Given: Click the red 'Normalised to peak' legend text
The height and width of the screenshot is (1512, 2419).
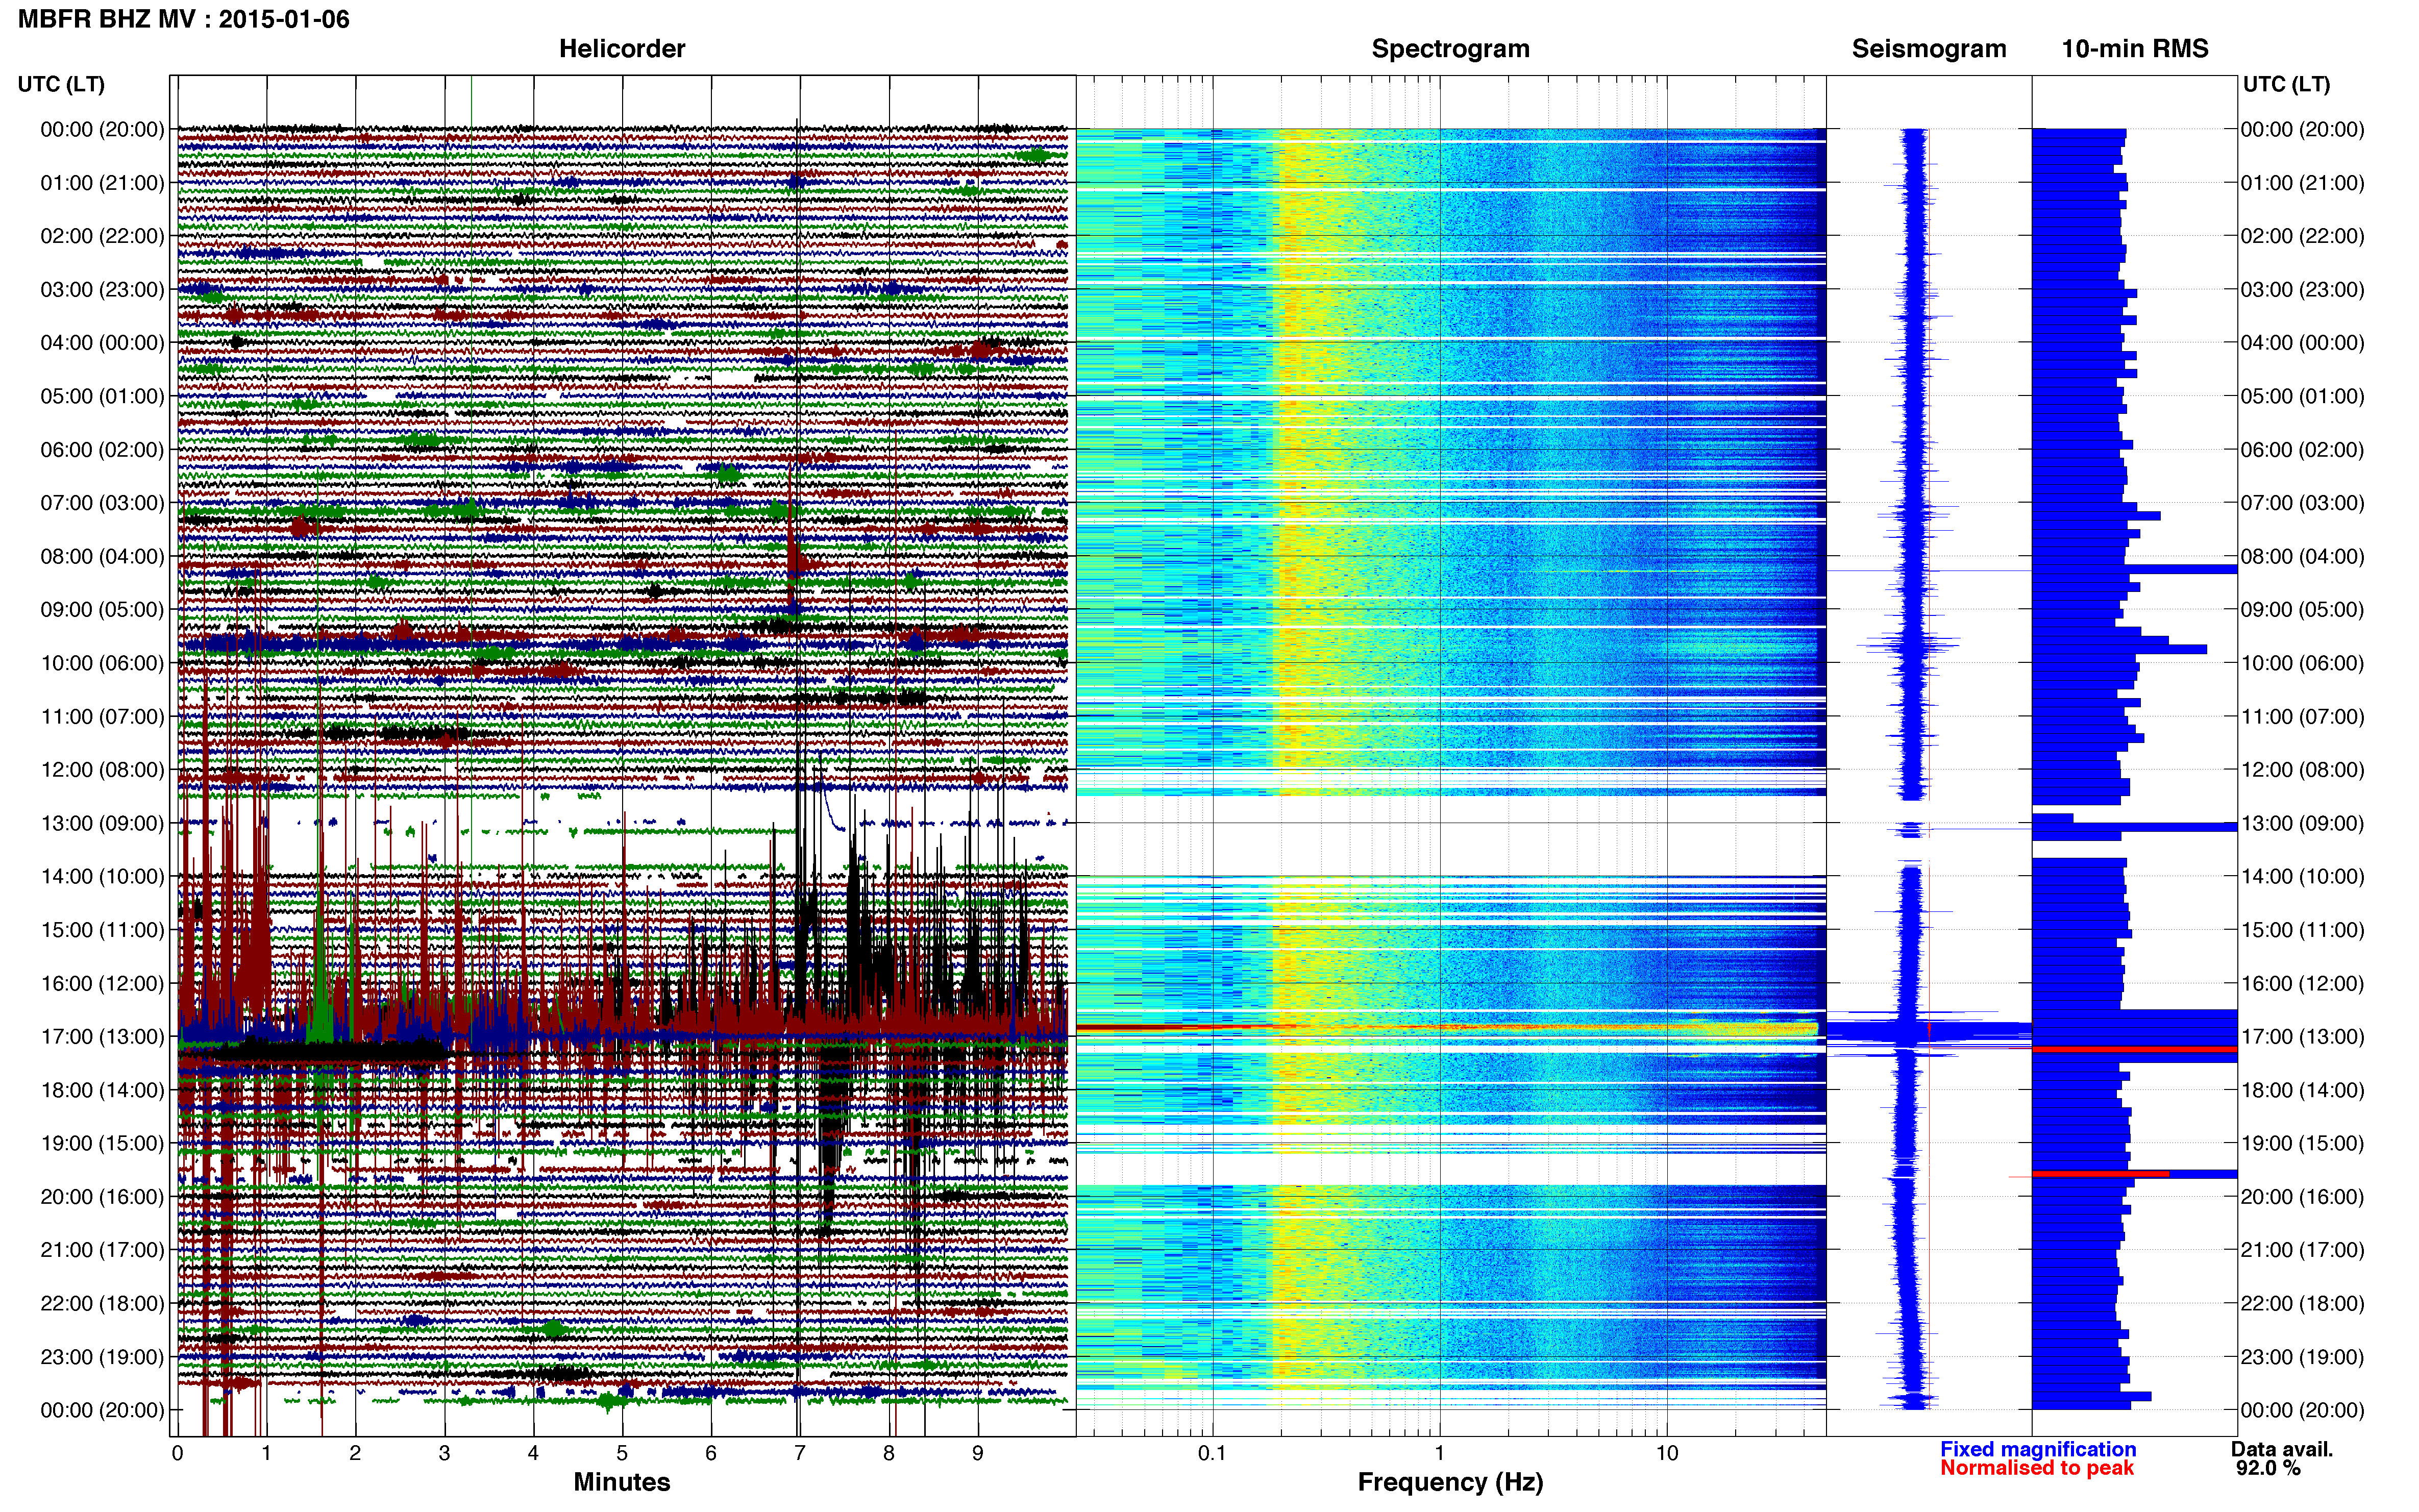Looking at the screenshot, I should click(x=2037, y=1468).
